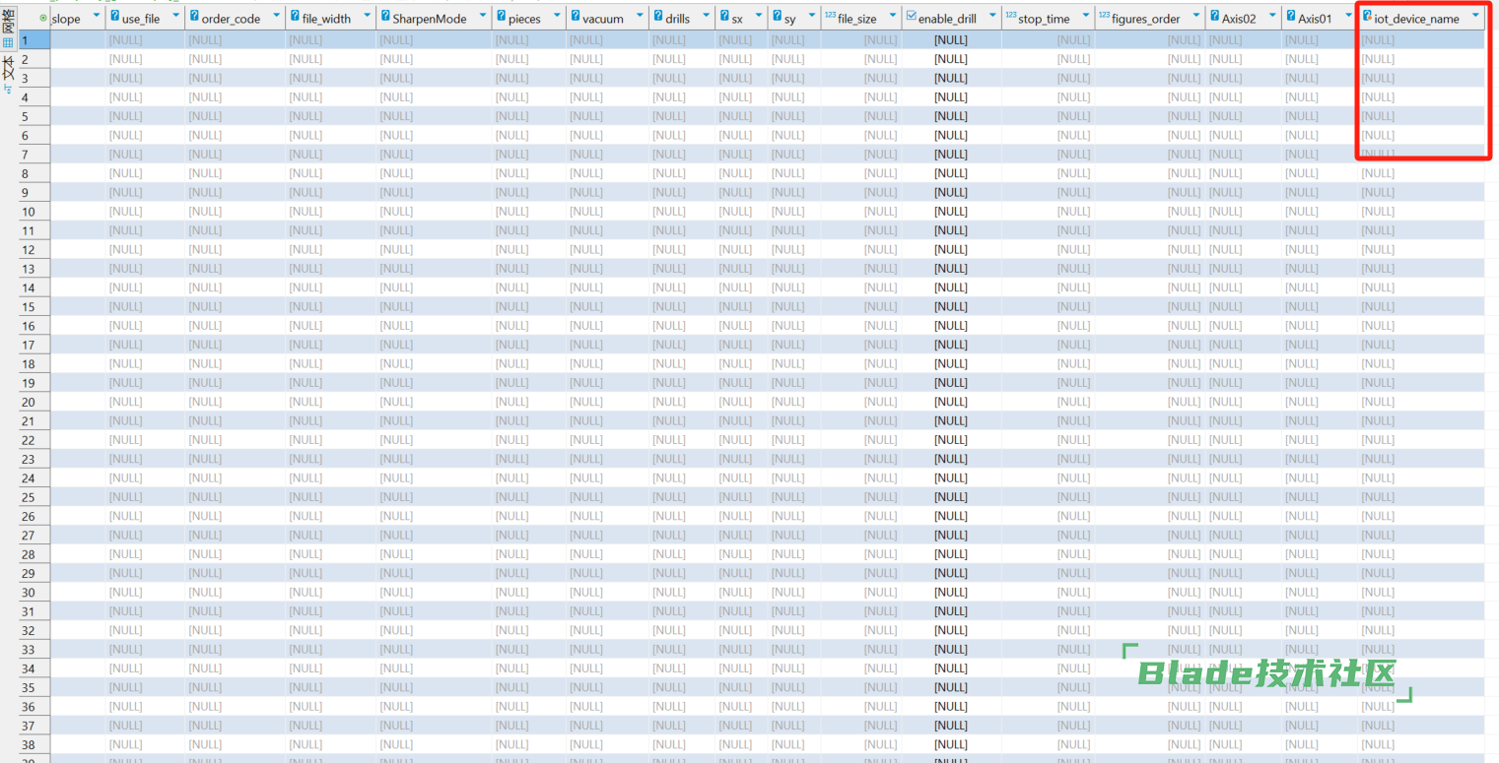1499x763 pixels.
Task: Click the record panel icon below 文本
Action: point(8,90)
